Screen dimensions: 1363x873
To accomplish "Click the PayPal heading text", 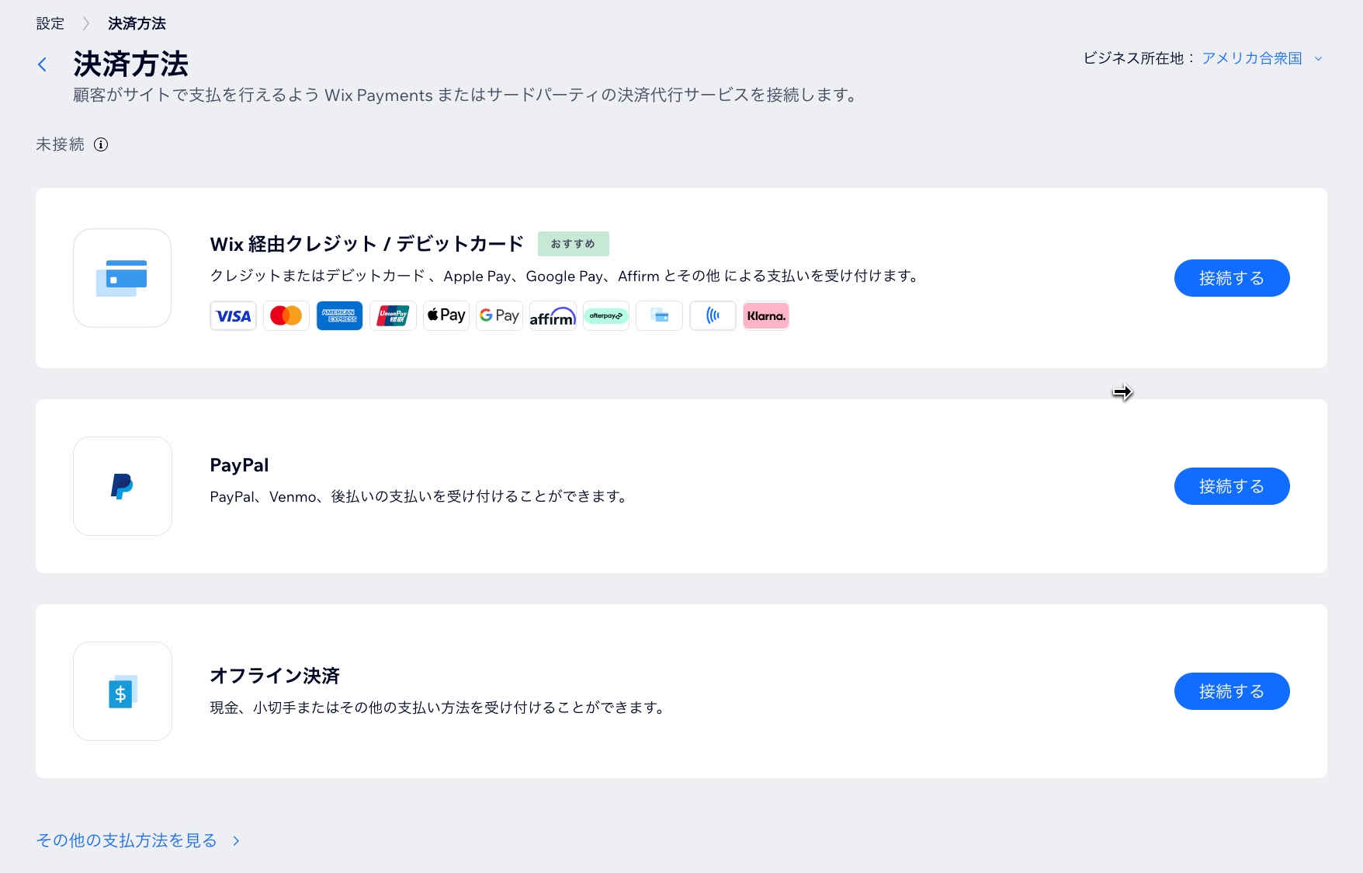I will point(239,465).
